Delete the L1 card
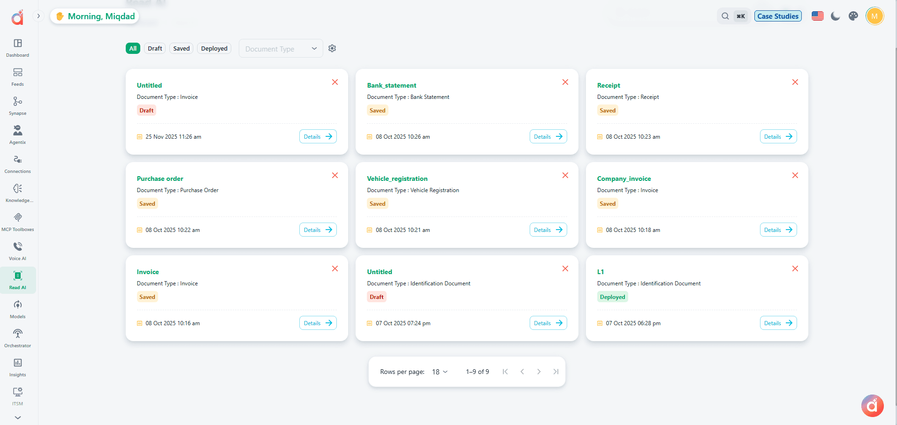The width and height of the screenshot is (897, 425). (x=795, y=268)
